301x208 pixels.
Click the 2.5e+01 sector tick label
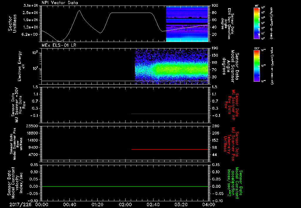[x=30, y=13]
